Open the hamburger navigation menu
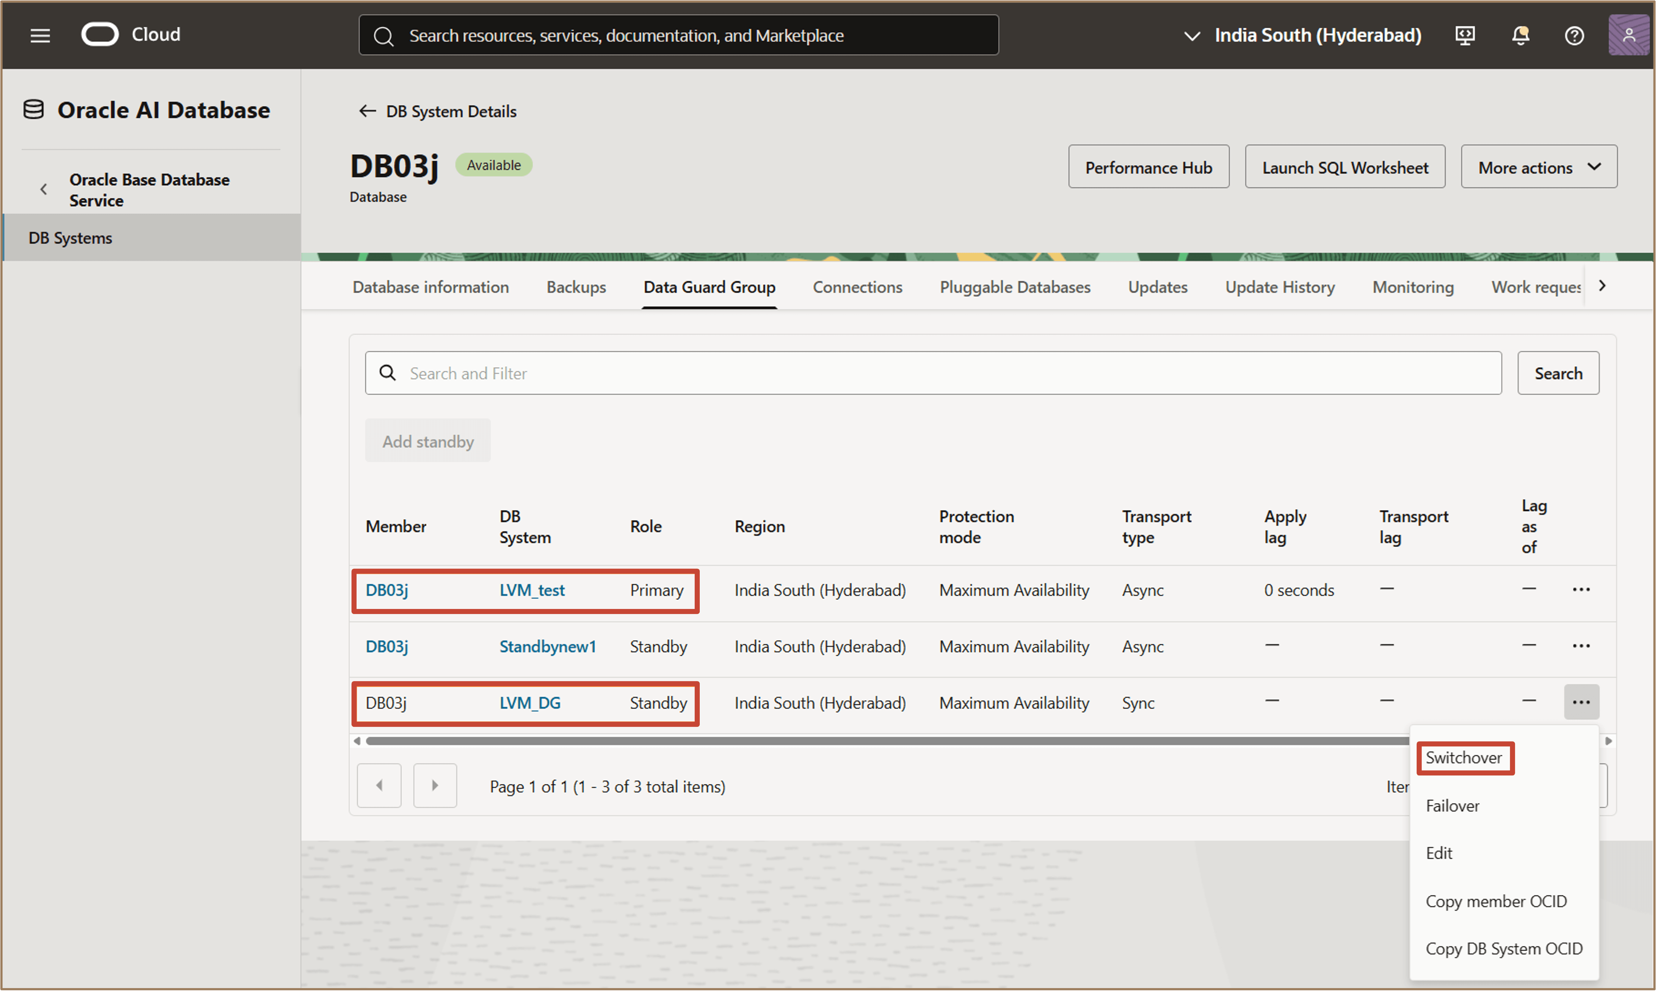 (40, 36)
